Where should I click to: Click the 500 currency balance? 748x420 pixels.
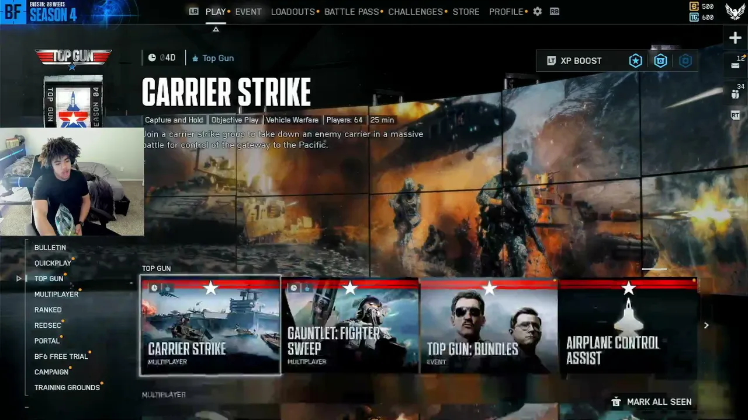pyautogui.click(x=708, y=6)
